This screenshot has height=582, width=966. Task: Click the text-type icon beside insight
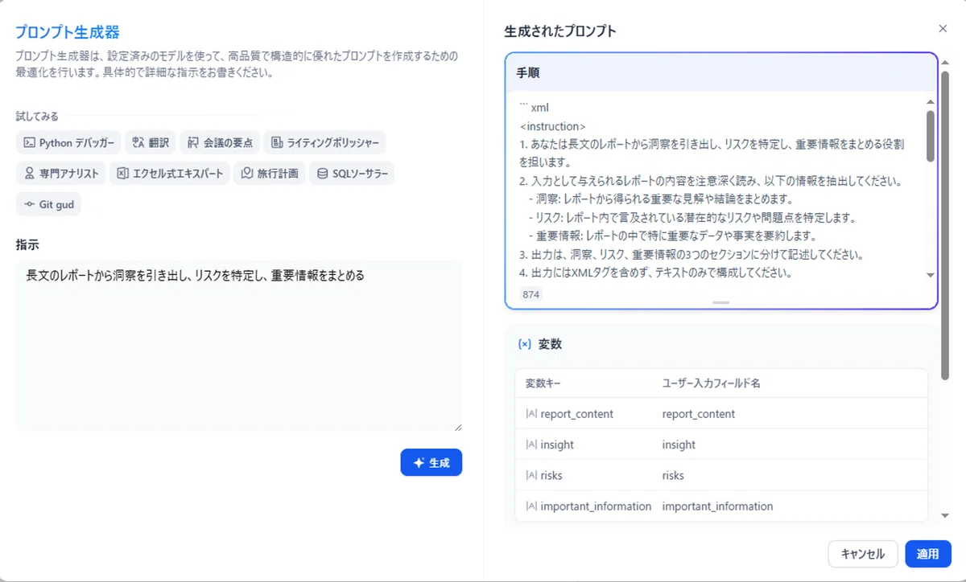coord(530,445)
